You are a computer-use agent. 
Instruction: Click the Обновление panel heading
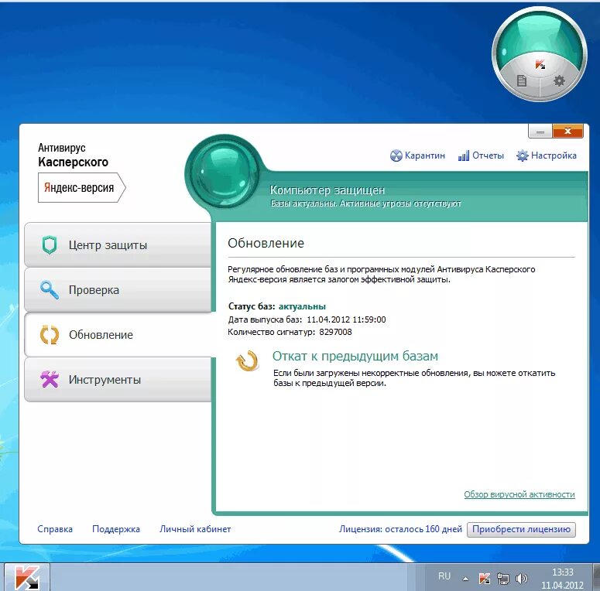(266, 243)
